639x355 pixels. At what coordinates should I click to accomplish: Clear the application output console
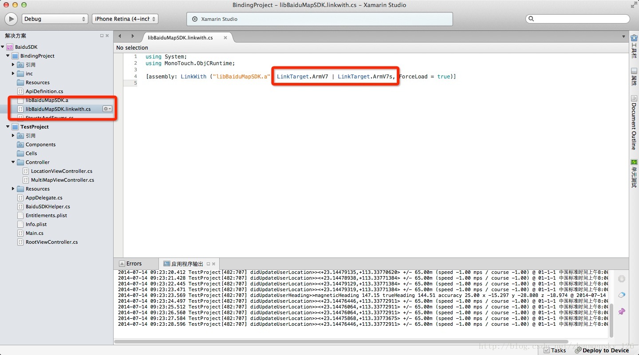pyautogui.click(x=622, y=295)
